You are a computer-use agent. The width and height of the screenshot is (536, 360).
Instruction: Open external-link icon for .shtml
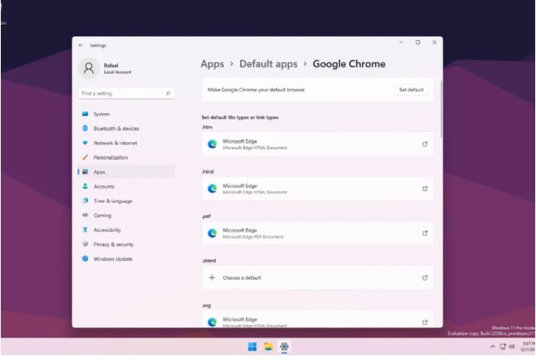click(x=425, y=277)
